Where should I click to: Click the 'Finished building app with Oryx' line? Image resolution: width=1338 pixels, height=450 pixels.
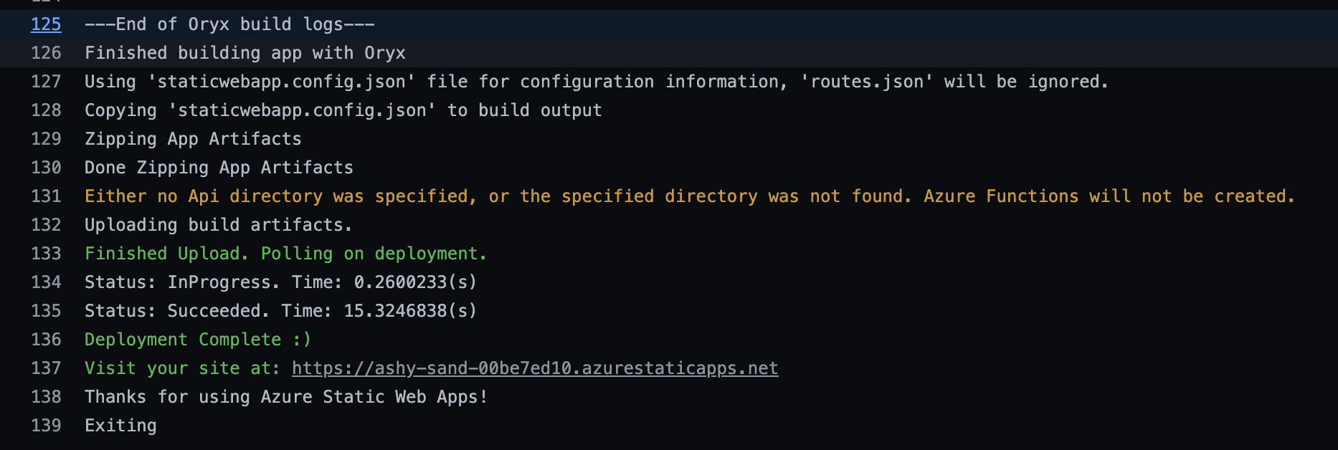point(245,53)
